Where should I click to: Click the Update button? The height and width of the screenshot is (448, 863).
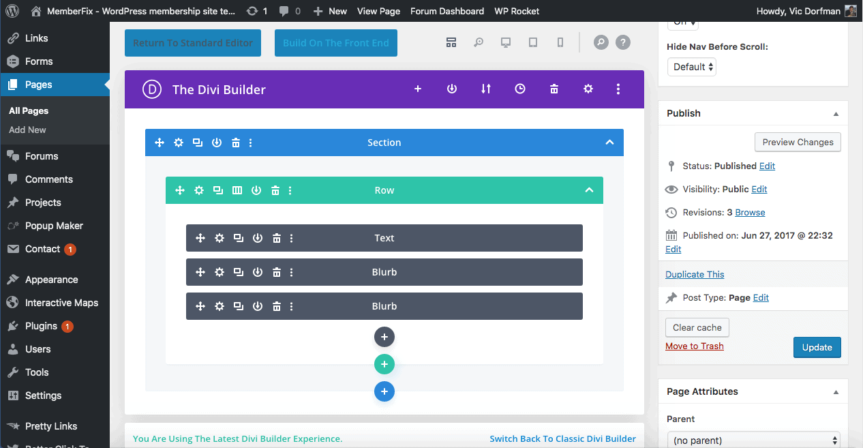pos(817,347)
